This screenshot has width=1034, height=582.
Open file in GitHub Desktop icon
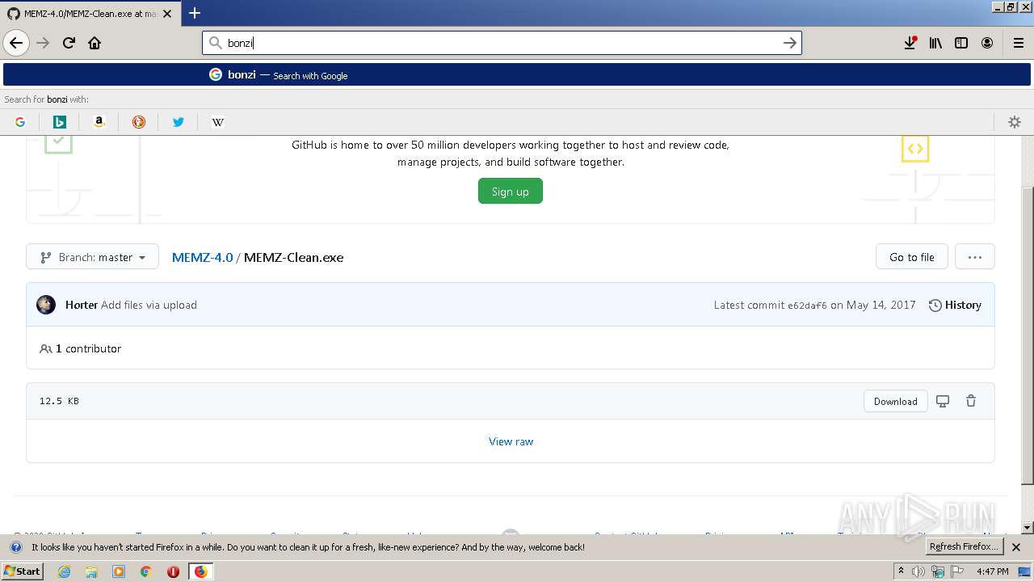(943, 401)
